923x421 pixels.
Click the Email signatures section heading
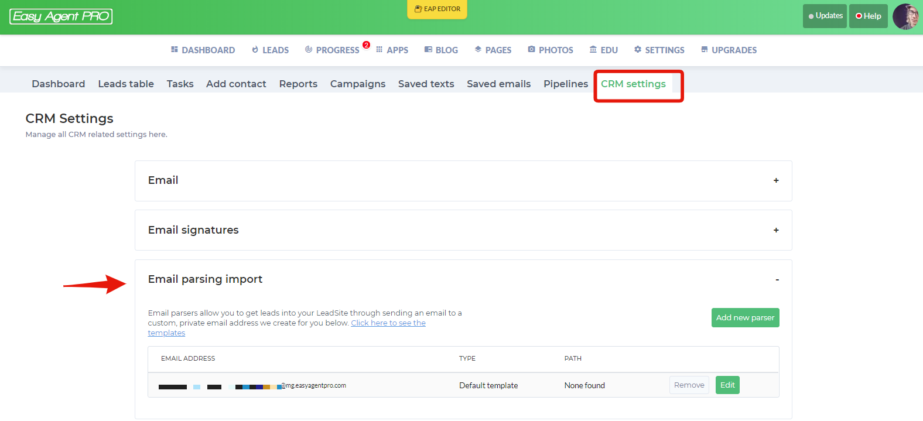tap(193, 230)
